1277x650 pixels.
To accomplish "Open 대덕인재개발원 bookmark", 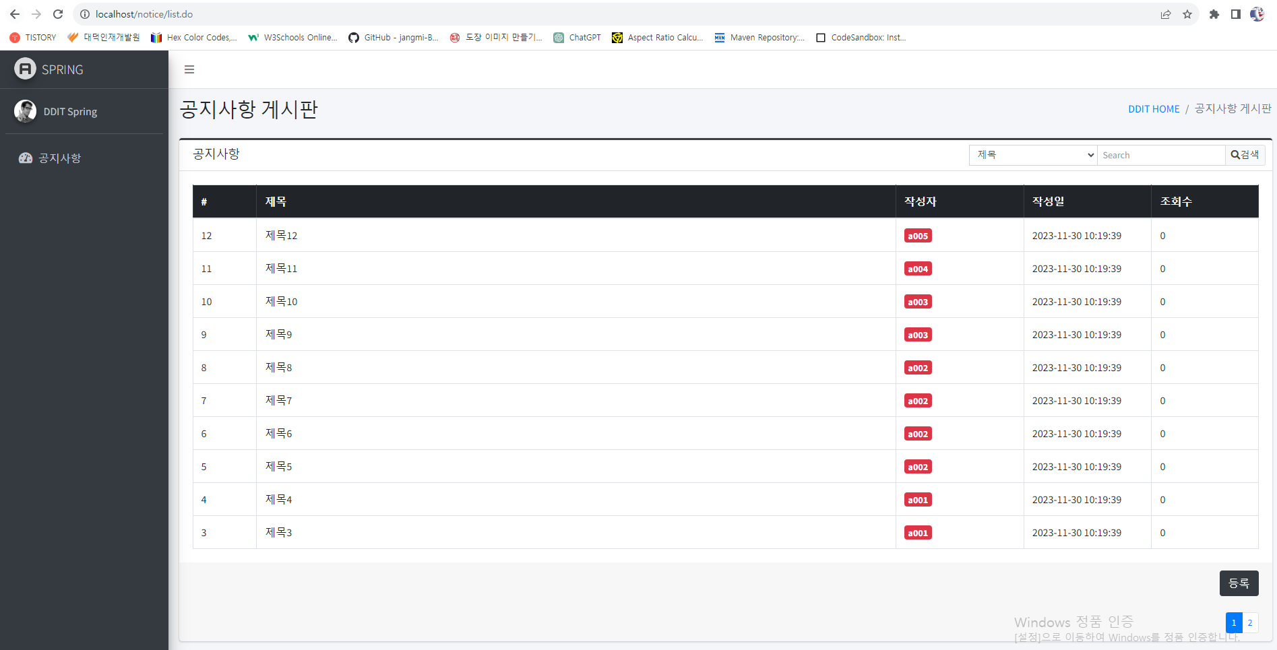I will (104, 38).
